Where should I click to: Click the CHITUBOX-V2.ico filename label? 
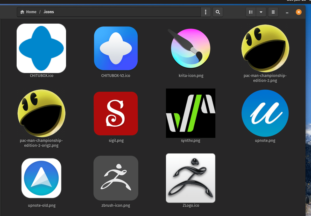pos(116,76)
